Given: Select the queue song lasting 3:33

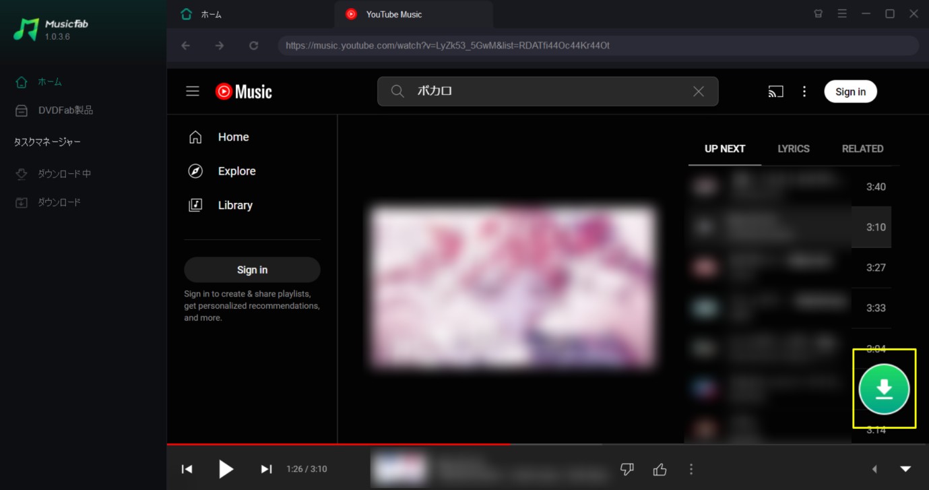Looking at the screenshot, I should [x=790, y=308].
